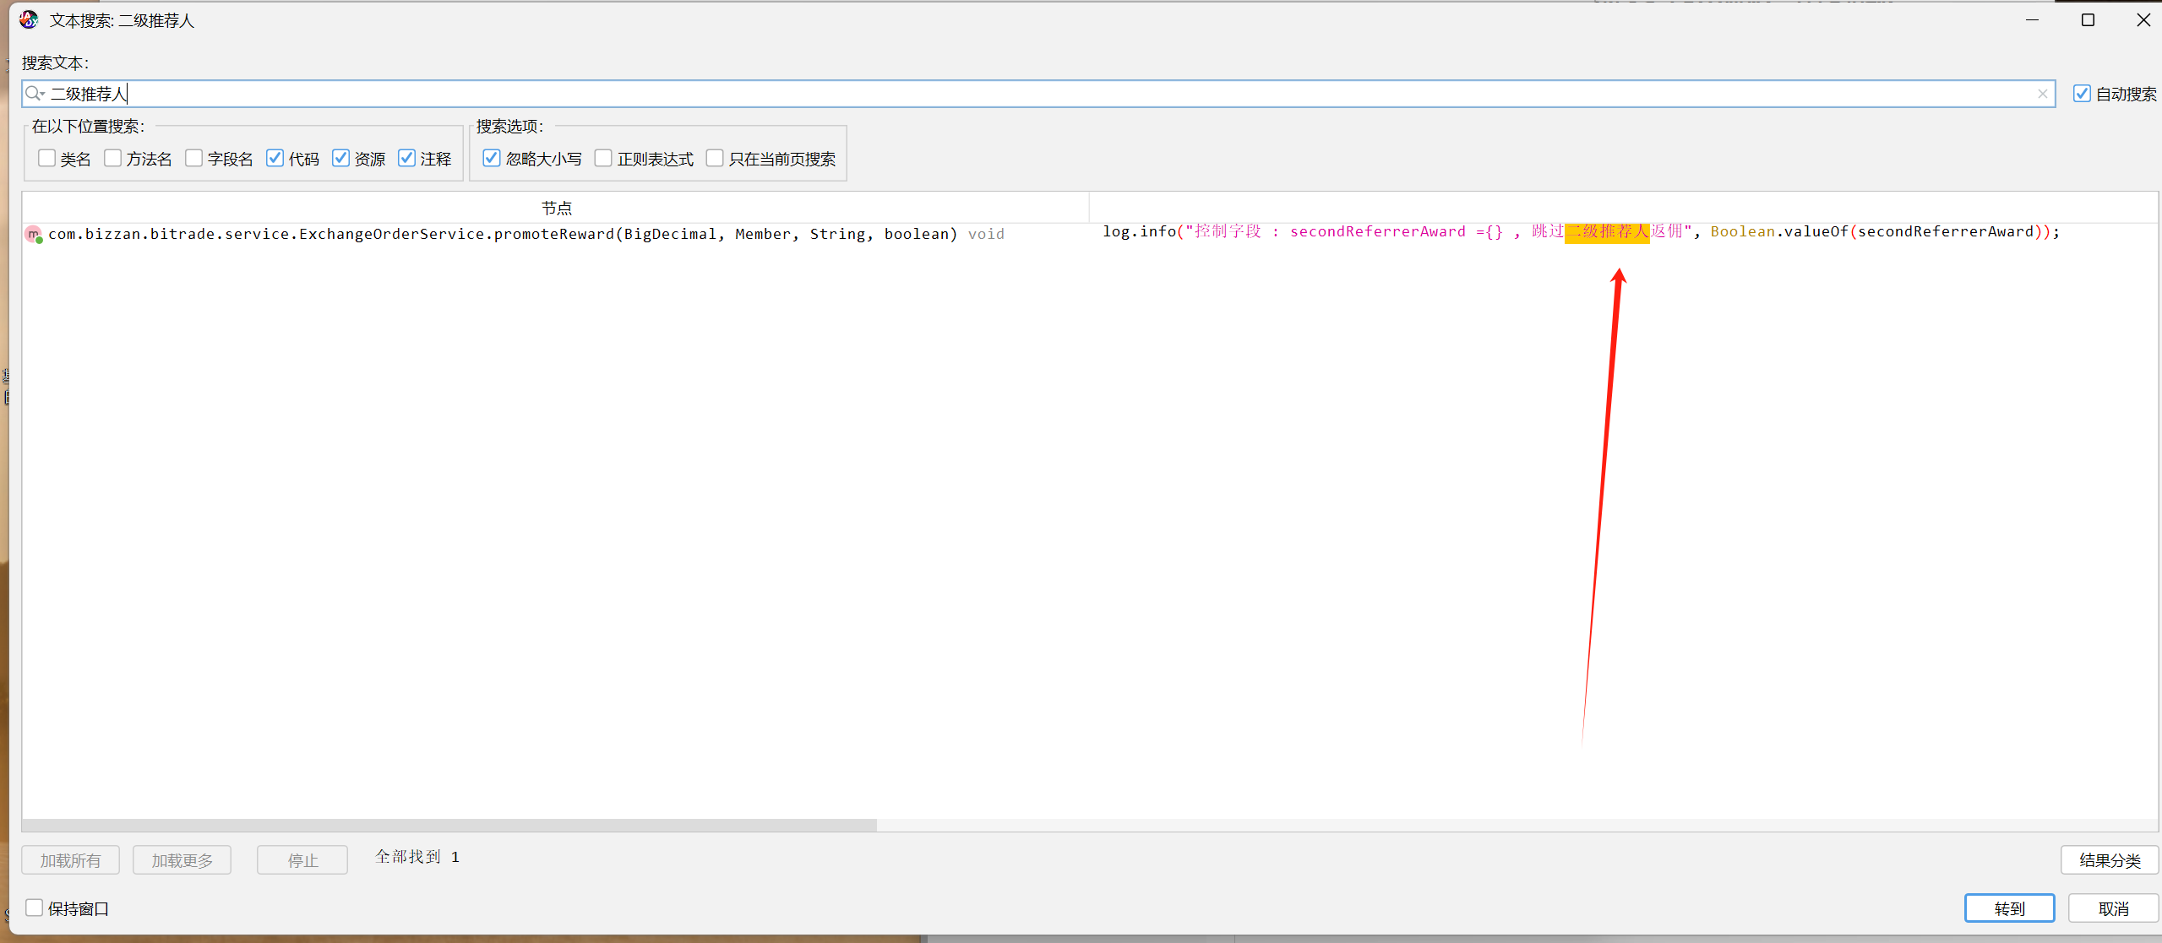Screen dimensions: 2162x943
Task: Enable the 字段名 search checkbox
Action: coord(194,159)
